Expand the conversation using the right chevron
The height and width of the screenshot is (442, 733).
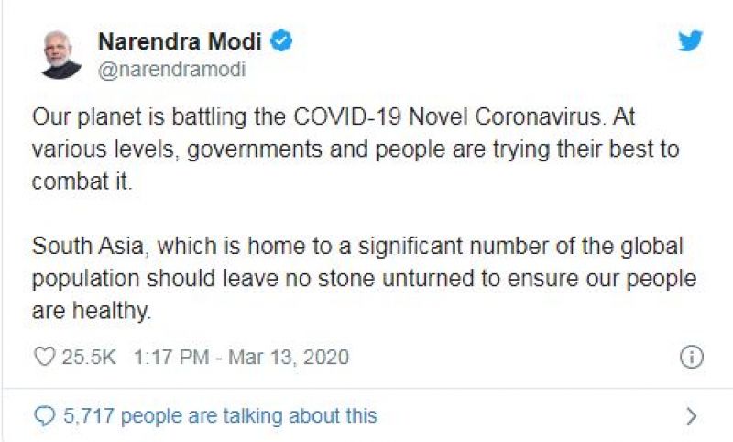[692, 416]
